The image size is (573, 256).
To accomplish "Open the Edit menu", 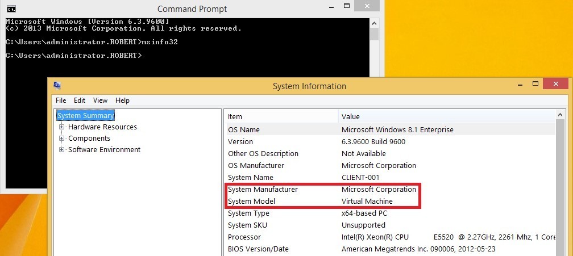I will pos(80,100).
